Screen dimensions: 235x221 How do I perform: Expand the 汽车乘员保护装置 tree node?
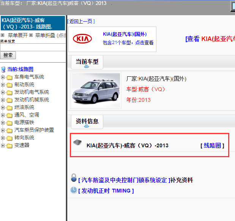3,131
